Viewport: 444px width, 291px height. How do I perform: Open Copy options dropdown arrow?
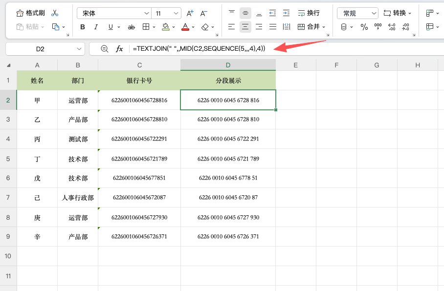pos(64,27)
